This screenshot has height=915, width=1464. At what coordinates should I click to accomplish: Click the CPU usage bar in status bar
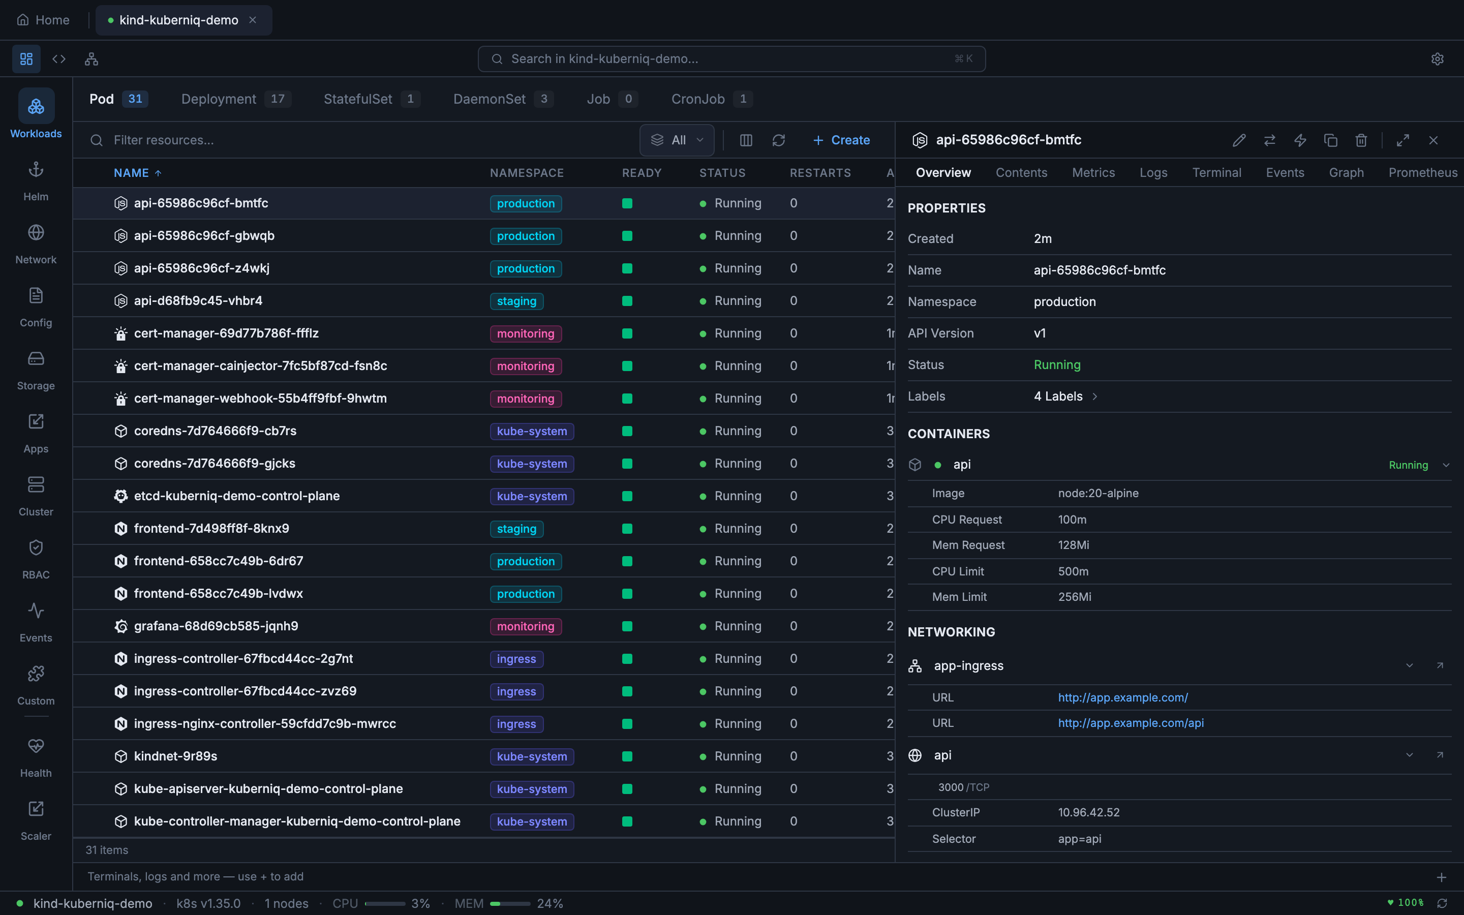click(385, 903)
